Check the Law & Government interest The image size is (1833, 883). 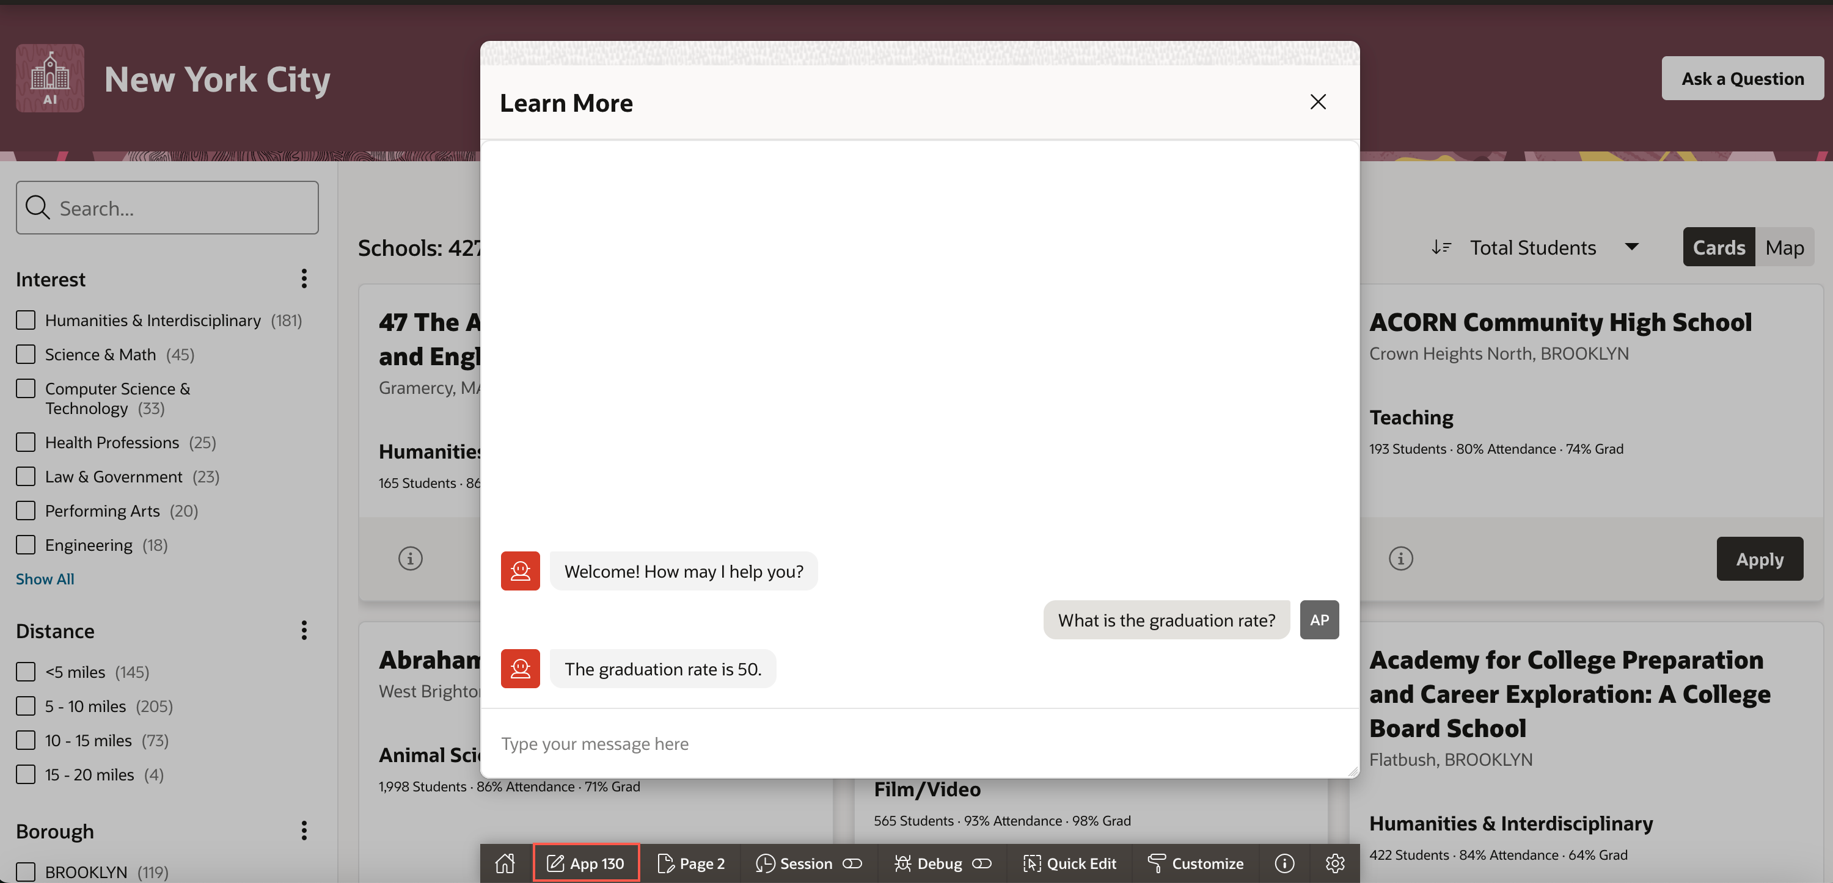[x=26, y=476]
